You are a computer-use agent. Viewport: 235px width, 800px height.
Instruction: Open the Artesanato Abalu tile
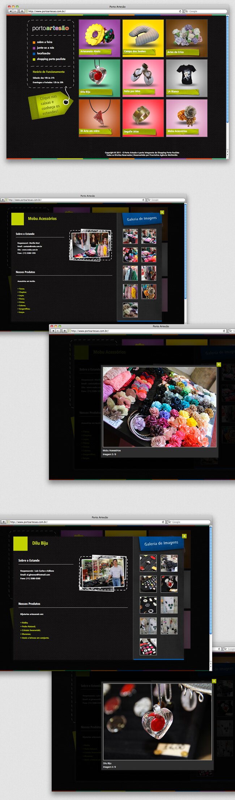click(99, 38)
